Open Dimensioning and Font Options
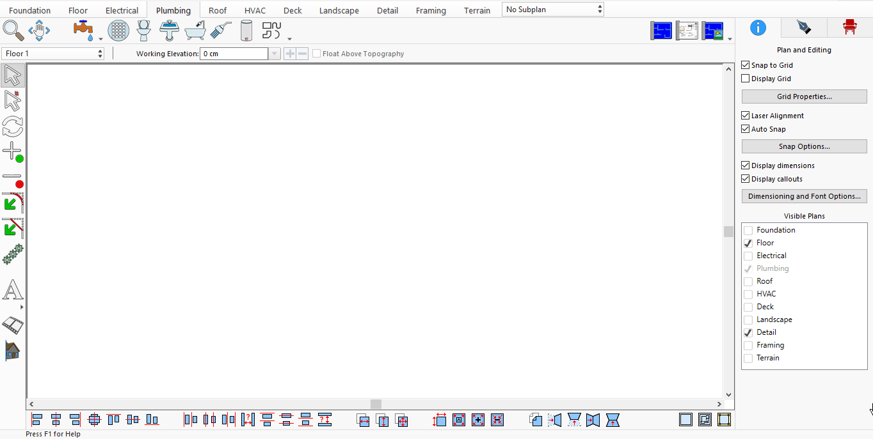This screenshot has width=873, height=439. [x=805, y=196]
